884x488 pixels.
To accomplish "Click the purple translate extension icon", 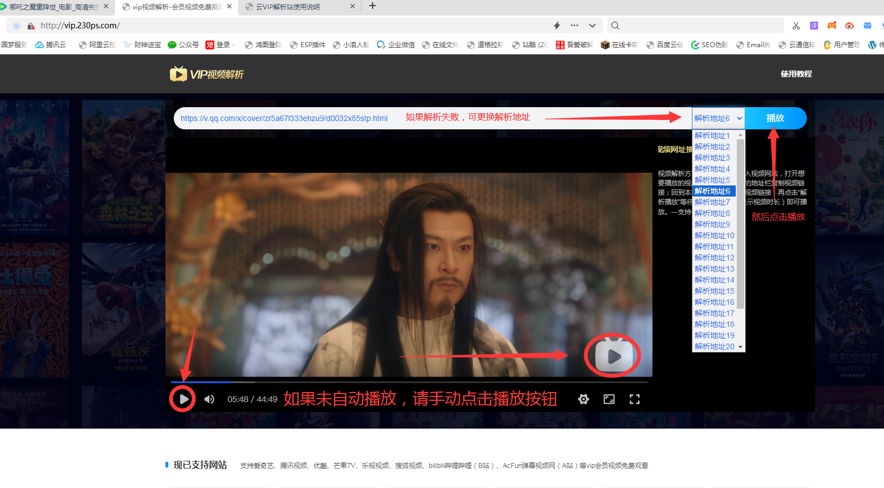I will click(814, 26).
